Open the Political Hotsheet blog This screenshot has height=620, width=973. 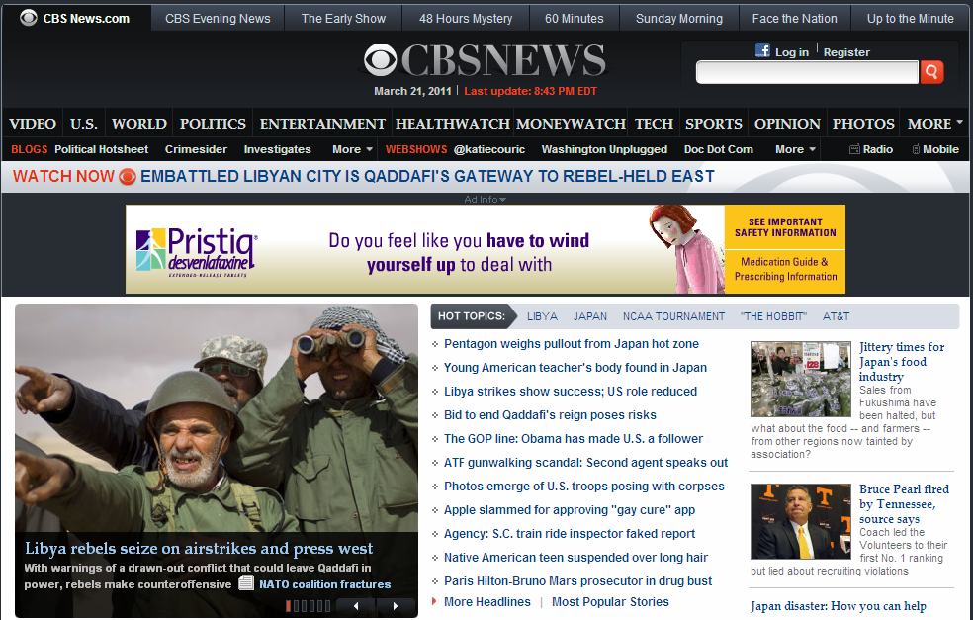click(x=101, y=149)
